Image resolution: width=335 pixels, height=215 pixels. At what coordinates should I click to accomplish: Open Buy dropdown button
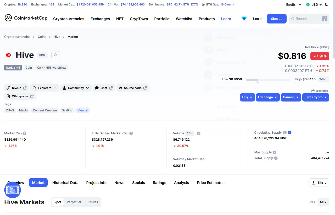(x=247, y=97)
